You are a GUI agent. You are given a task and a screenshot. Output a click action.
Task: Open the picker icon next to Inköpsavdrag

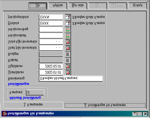[68, 29]
